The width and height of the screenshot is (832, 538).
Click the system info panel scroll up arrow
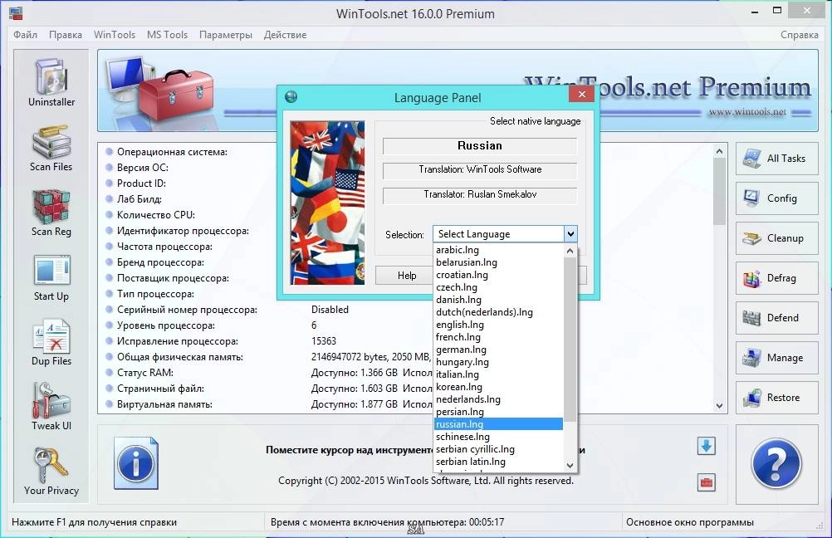click(x=720, y=152)
